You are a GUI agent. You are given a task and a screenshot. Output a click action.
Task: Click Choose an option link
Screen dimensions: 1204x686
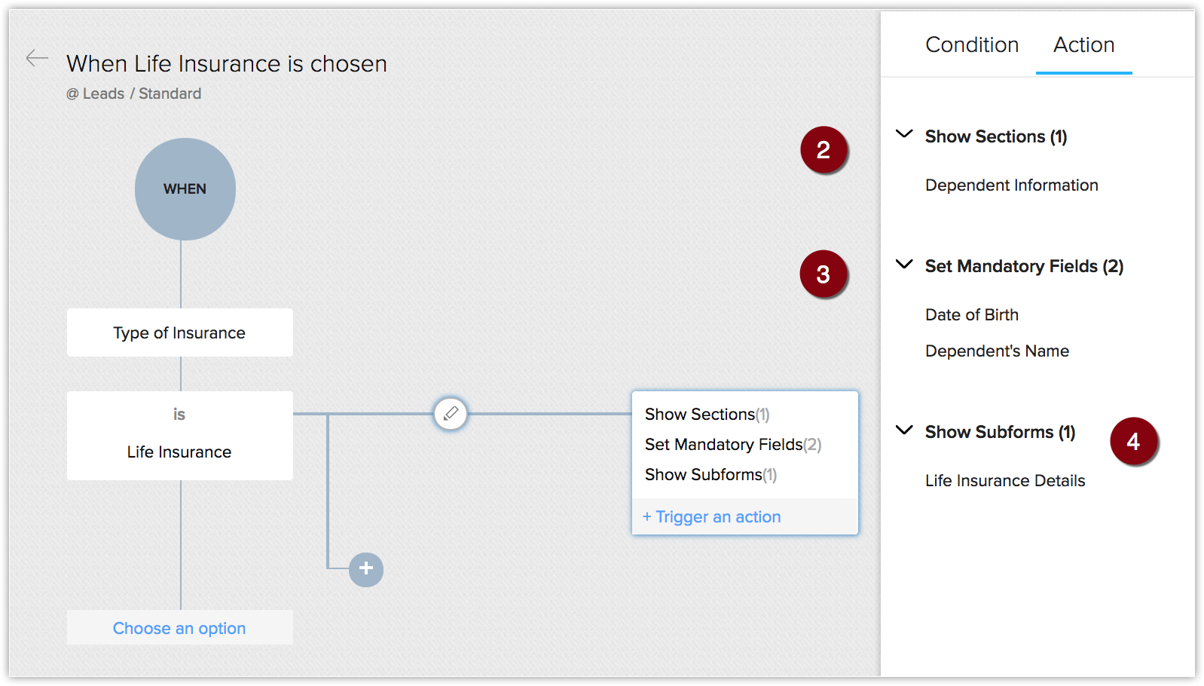coord(179,628)
